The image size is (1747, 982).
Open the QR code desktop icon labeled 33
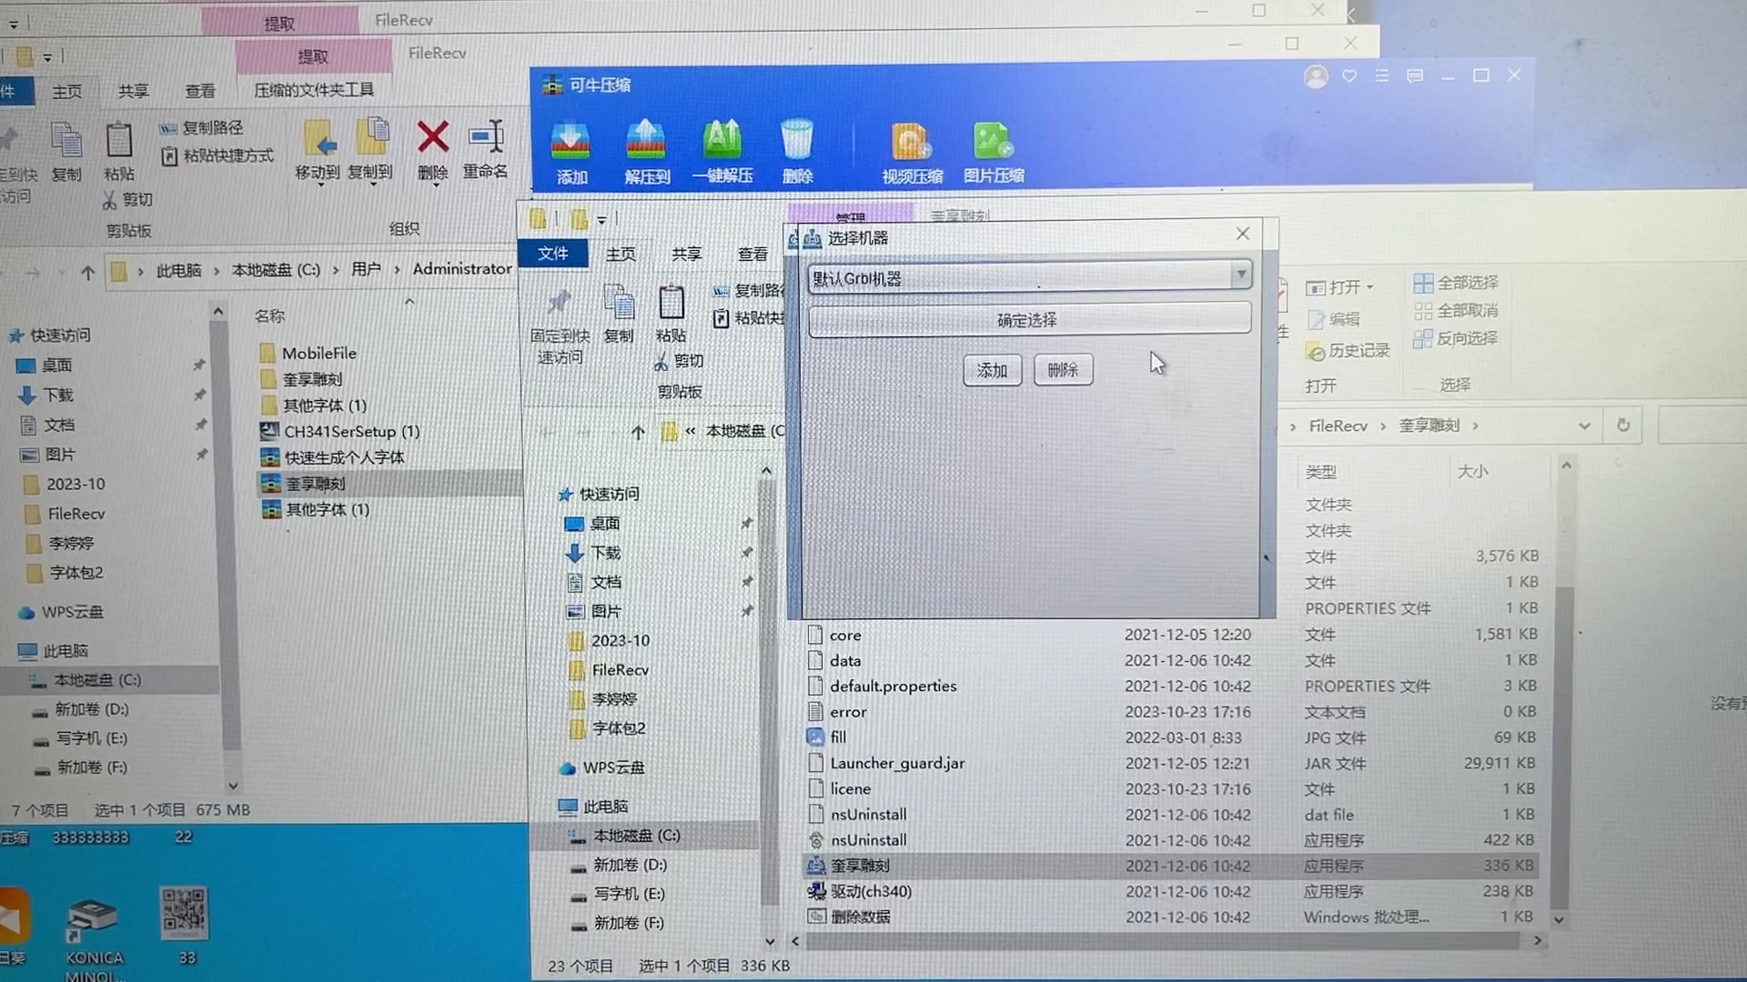(185, 925)
